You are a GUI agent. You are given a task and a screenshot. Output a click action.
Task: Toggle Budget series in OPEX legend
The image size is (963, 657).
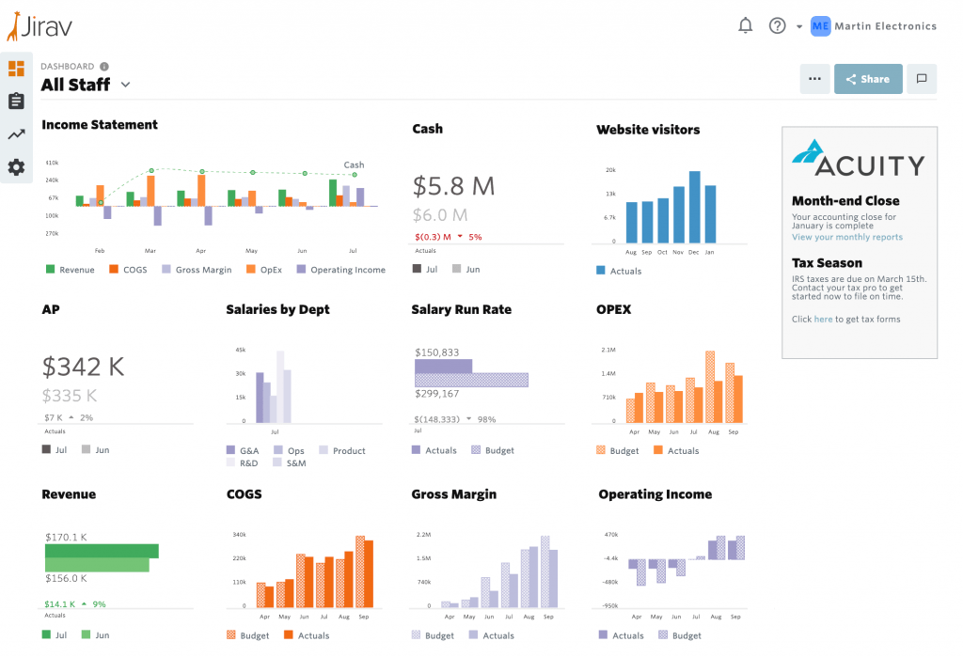click(617, 450)
